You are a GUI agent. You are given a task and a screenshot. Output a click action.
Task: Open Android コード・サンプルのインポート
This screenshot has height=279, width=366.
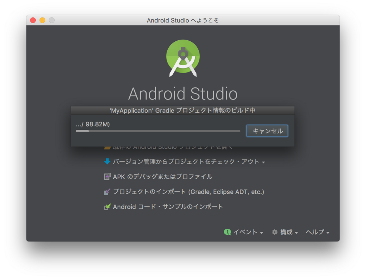168,207
